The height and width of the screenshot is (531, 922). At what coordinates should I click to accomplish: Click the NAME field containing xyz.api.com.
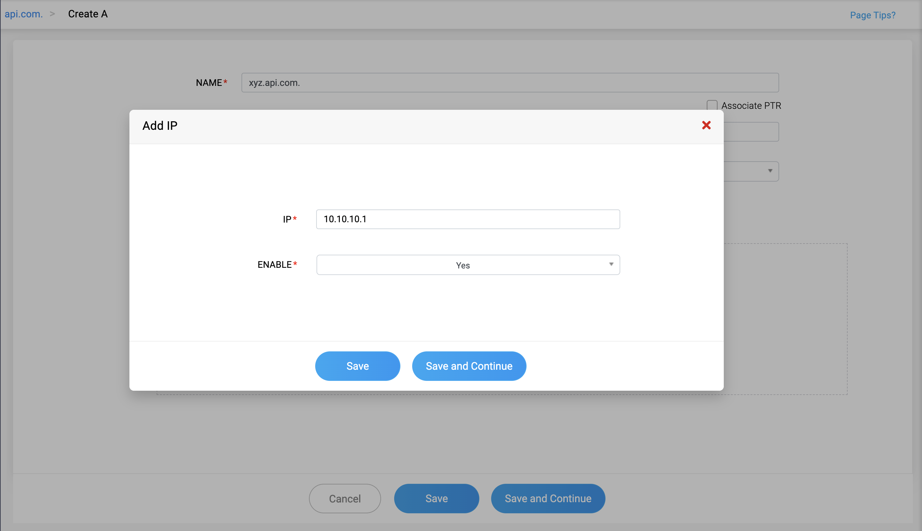(x=510, y=83)
